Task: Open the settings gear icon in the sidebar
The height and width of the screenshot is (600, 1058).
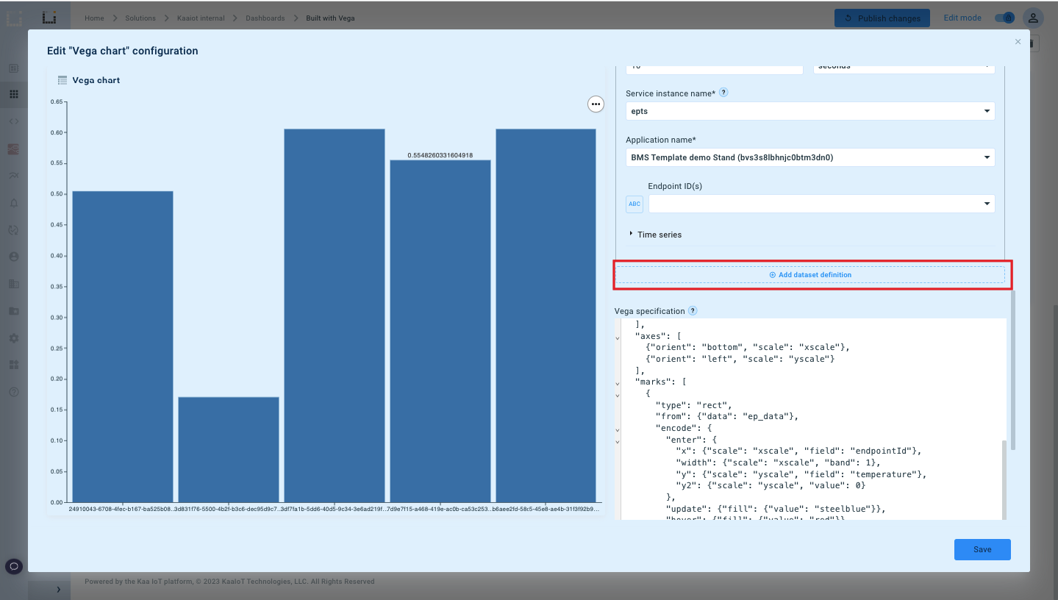Action: [x=13, y=338]
